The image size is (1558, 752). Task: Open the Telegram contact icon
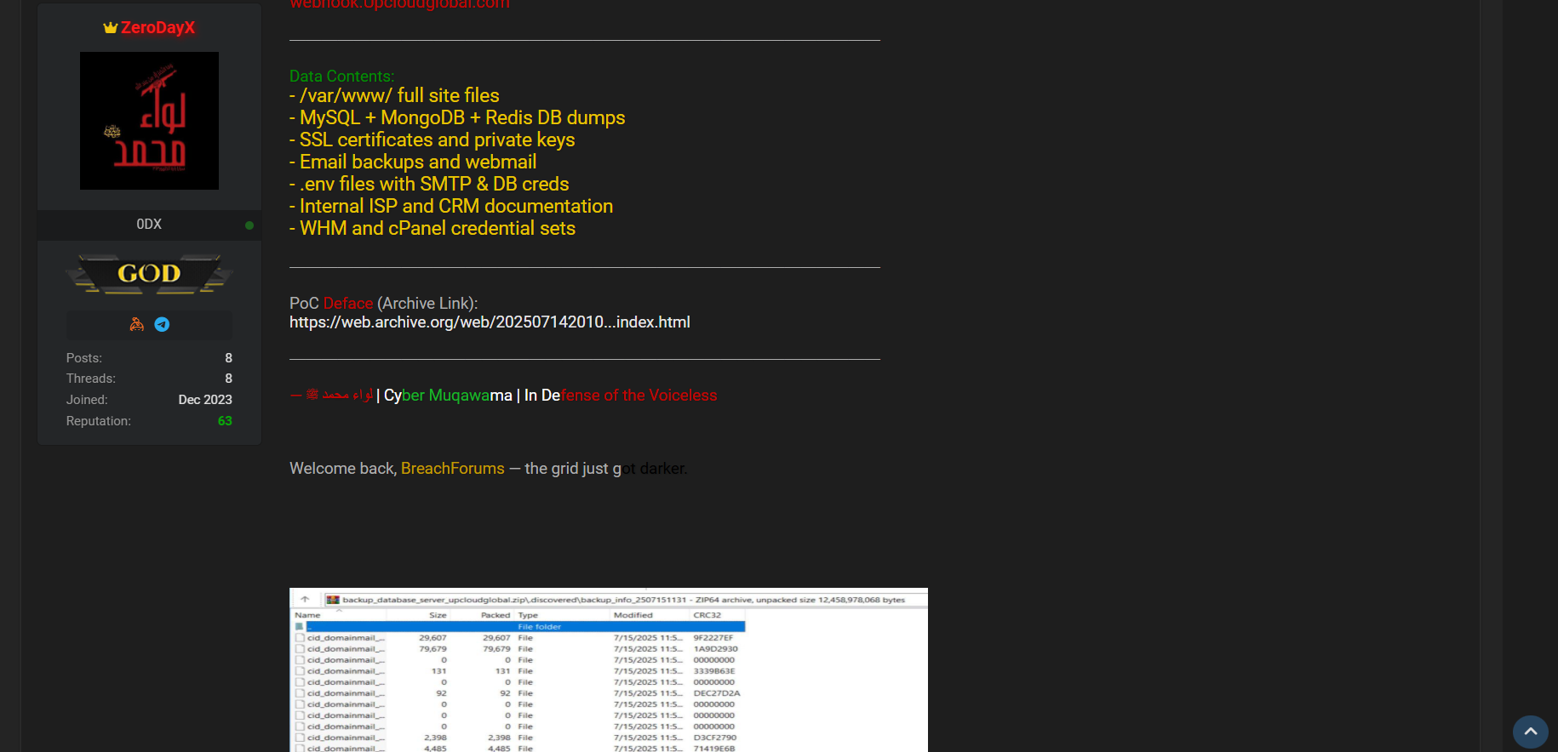(162, 324)
